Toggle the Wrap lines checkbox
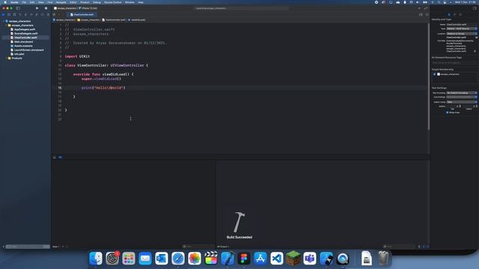Image resolution: width=479 pixels, height=269 pixels. click(448, 113)
